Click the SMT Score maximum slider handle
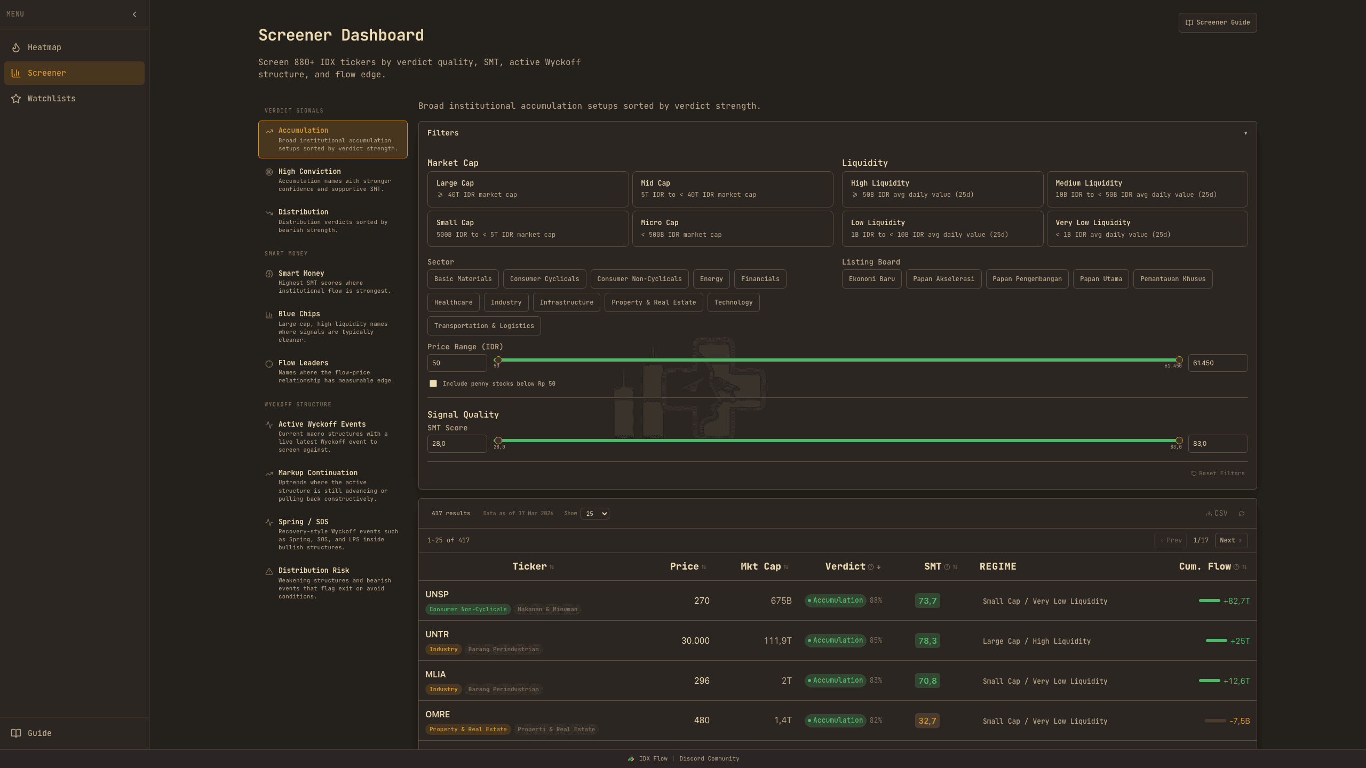 point(1179,441)
